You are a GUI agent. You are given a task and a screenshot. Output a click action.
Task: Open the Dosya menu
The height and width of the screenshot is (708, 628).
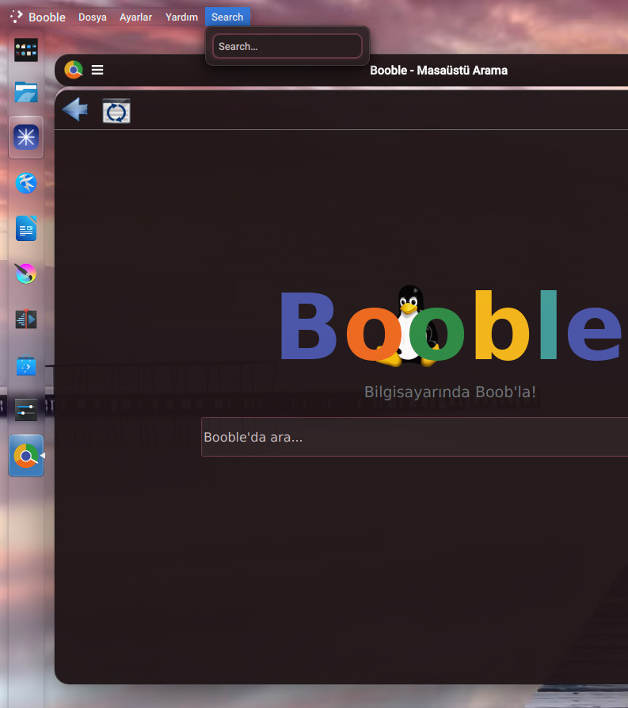pyautogui.click(x=92, y=17)
